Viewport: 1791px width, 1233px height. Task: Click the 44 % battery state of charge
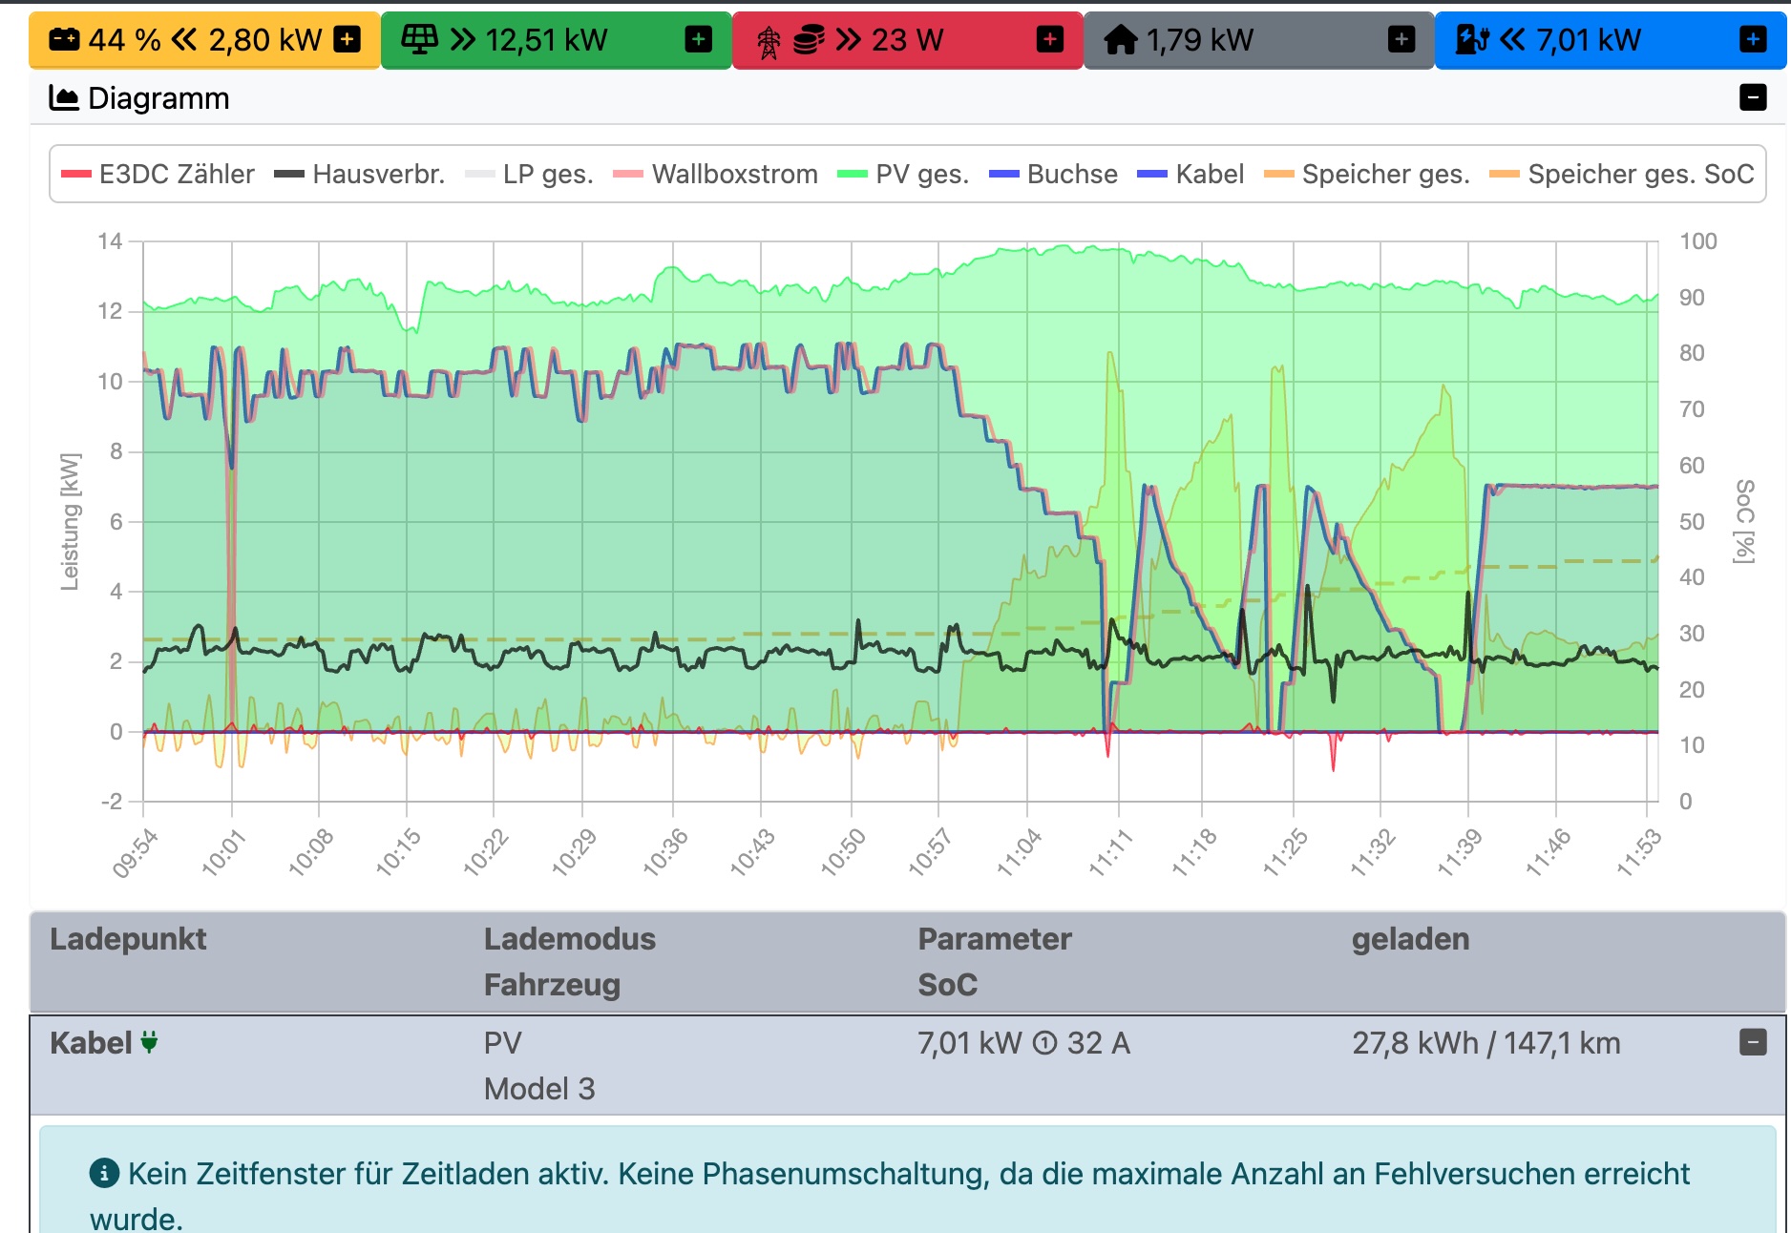124,40
